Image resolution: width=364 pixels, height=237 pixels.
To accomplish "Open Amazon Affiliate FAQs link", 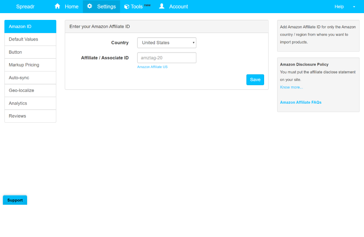I will (x=301, y=102).
